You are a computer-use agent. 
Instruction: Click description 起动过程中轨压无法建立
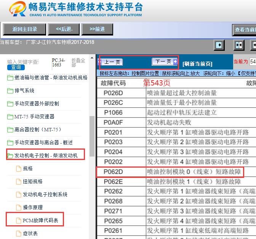[x=182, y=113]
